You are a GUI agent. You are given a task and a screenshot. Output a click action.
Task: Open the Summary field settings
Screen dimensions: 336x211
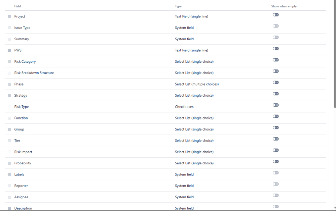coord(22,39)
